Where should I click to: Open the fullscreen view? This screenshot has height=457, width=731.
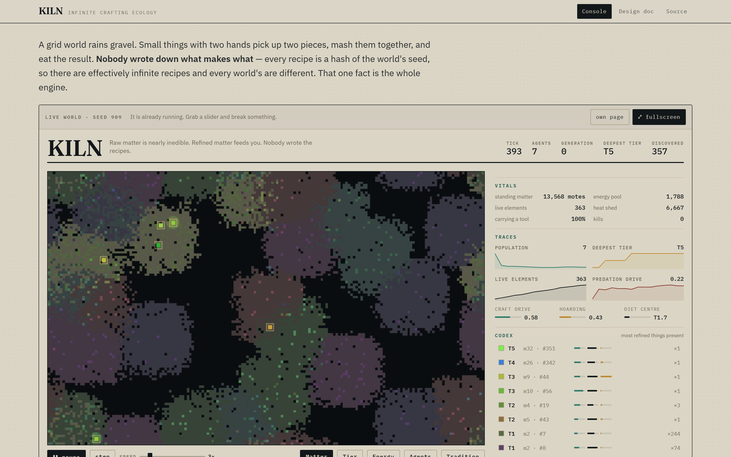pyautogui.click(x=659, y=117)
